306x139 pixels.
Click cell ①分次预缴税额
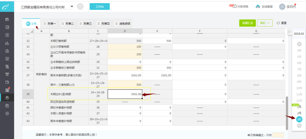click(69, 47)
